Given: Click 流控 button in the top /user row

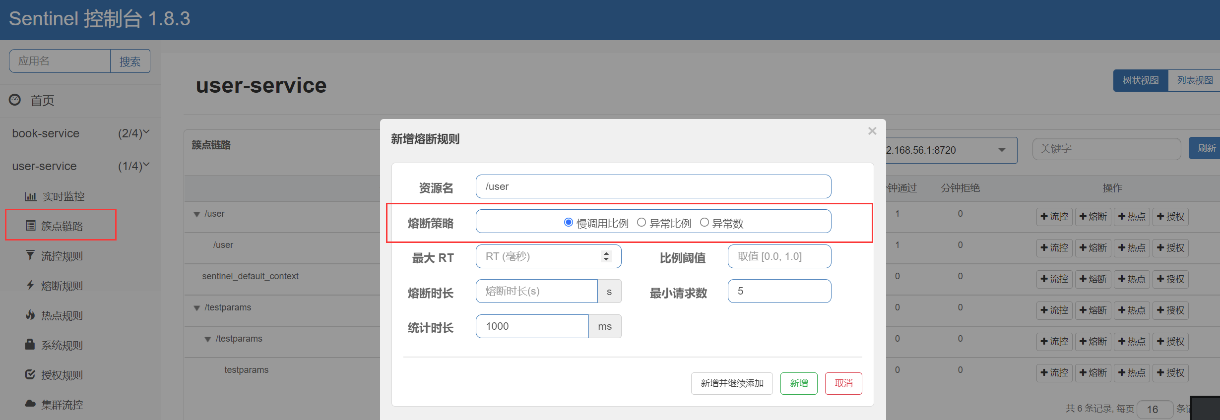Looking at the screenshot, I should (x=1054, y=217).
